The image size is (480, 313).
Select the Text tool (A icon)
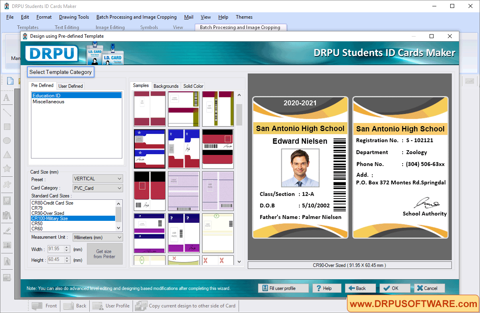pos(7,98)
